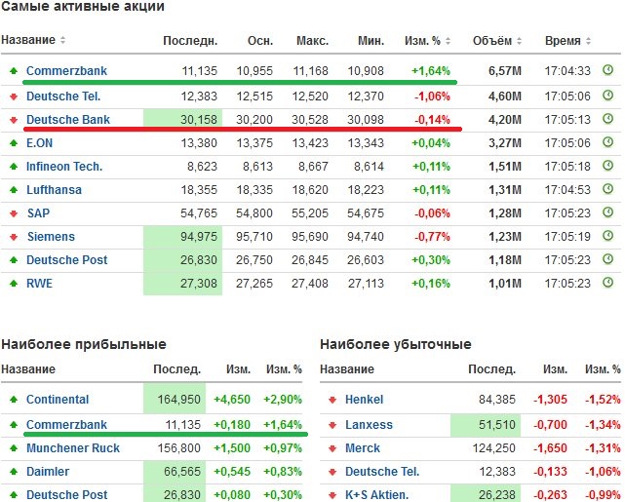The image size is (625, 502).
Task: Click green up arrow beside Infineon Tech.
Action: pyautogui.click(x=14, y=167)
